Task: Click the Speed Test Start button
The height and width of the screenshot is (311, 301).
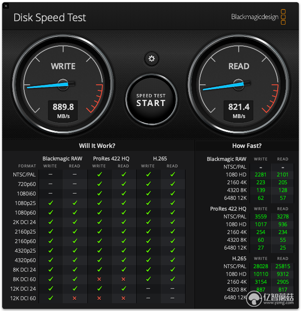Action: 151,100
